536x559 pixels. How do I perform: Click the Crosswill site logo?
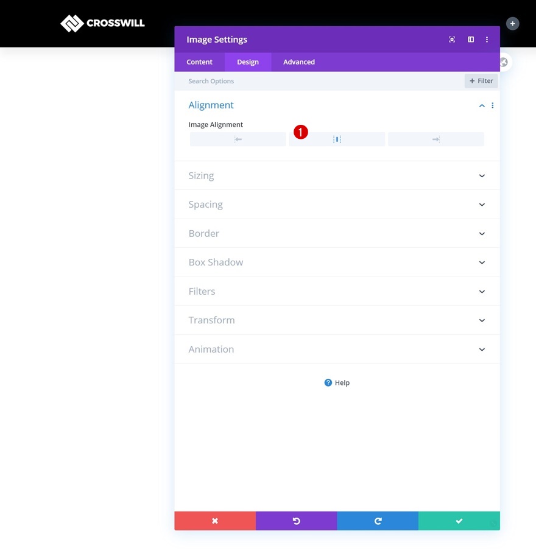(102, 23)
